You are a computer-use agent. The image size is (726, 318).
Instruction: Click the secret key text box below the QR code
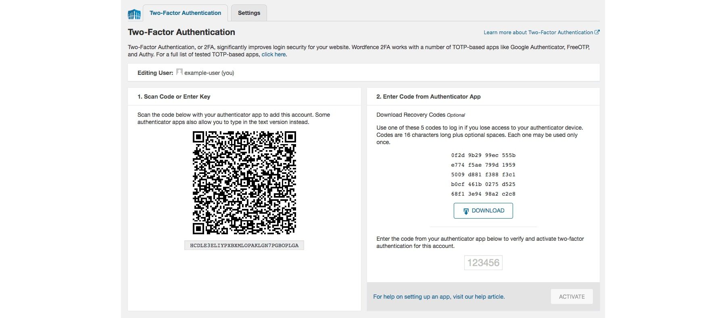pos(244,246)
